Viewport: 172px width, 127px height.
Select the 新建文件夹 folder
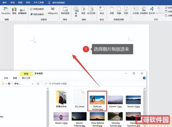(61, 99)
